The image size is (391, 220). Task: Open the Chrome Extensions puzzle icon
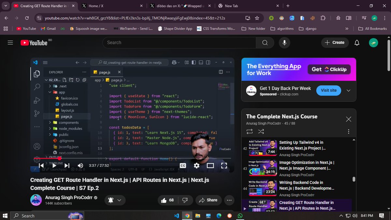click(x=323, y=18)
